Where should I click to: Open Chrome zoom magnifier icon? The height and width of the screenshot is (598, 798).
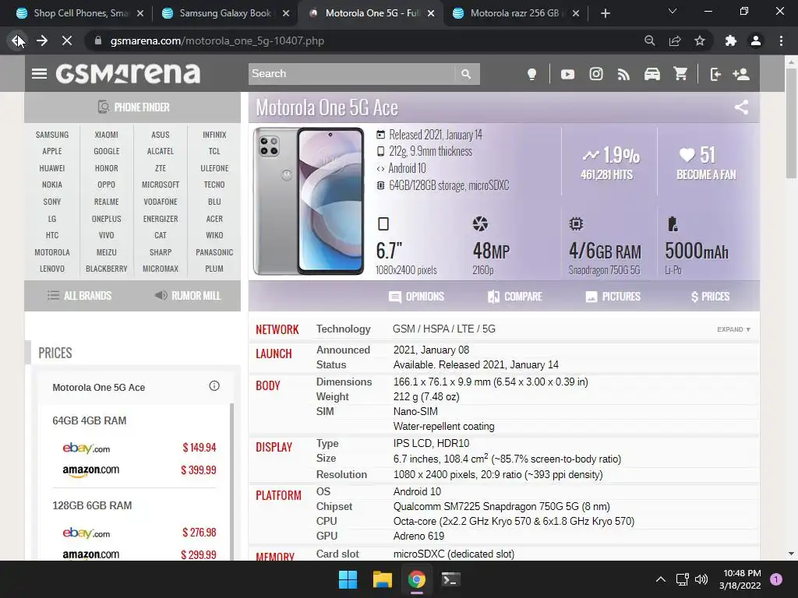pos(649,40)
